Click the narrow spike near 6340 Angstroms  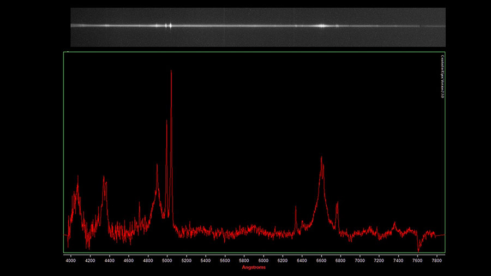click(x=296, y=207)
